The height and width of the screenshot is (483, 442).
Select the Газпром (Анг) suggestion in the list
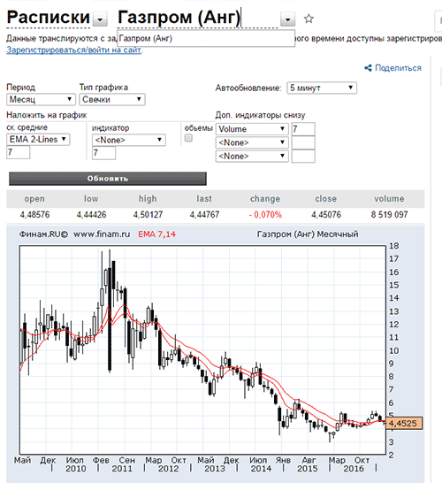tap(206, 39)
